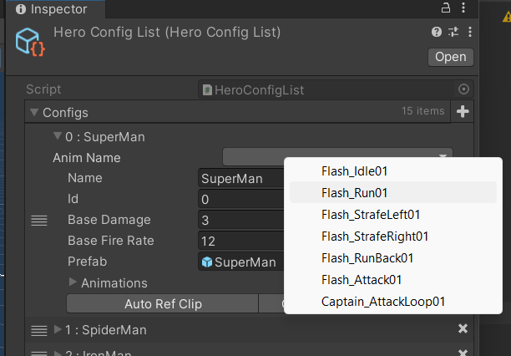
Task: Open the Hero Config List component menu
Action: (x=469, y=32)
